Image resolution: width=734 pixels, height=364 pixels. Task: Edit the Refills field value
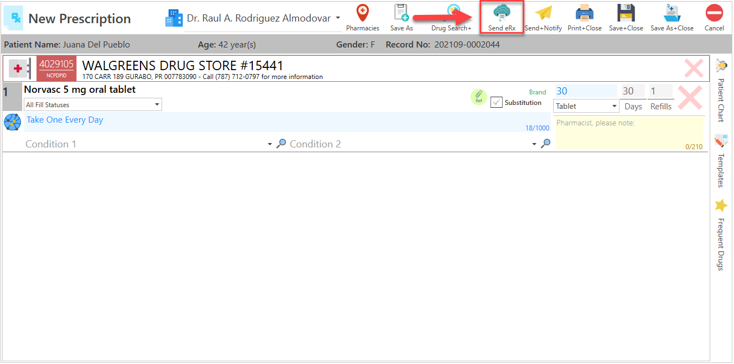(x=660, y=91)
